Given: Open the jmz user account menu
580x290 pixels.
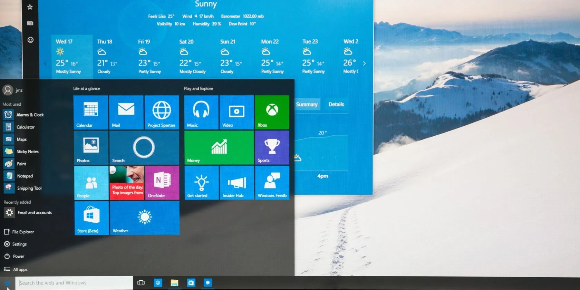Looking at the screenshot, I should tap(13, 90).
